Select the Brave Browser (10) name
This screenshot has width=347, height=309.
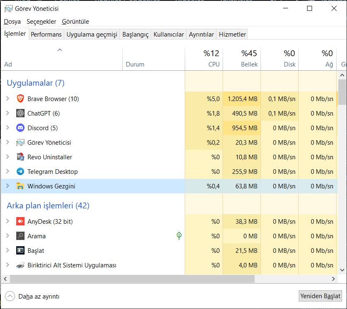pos(53,99)
